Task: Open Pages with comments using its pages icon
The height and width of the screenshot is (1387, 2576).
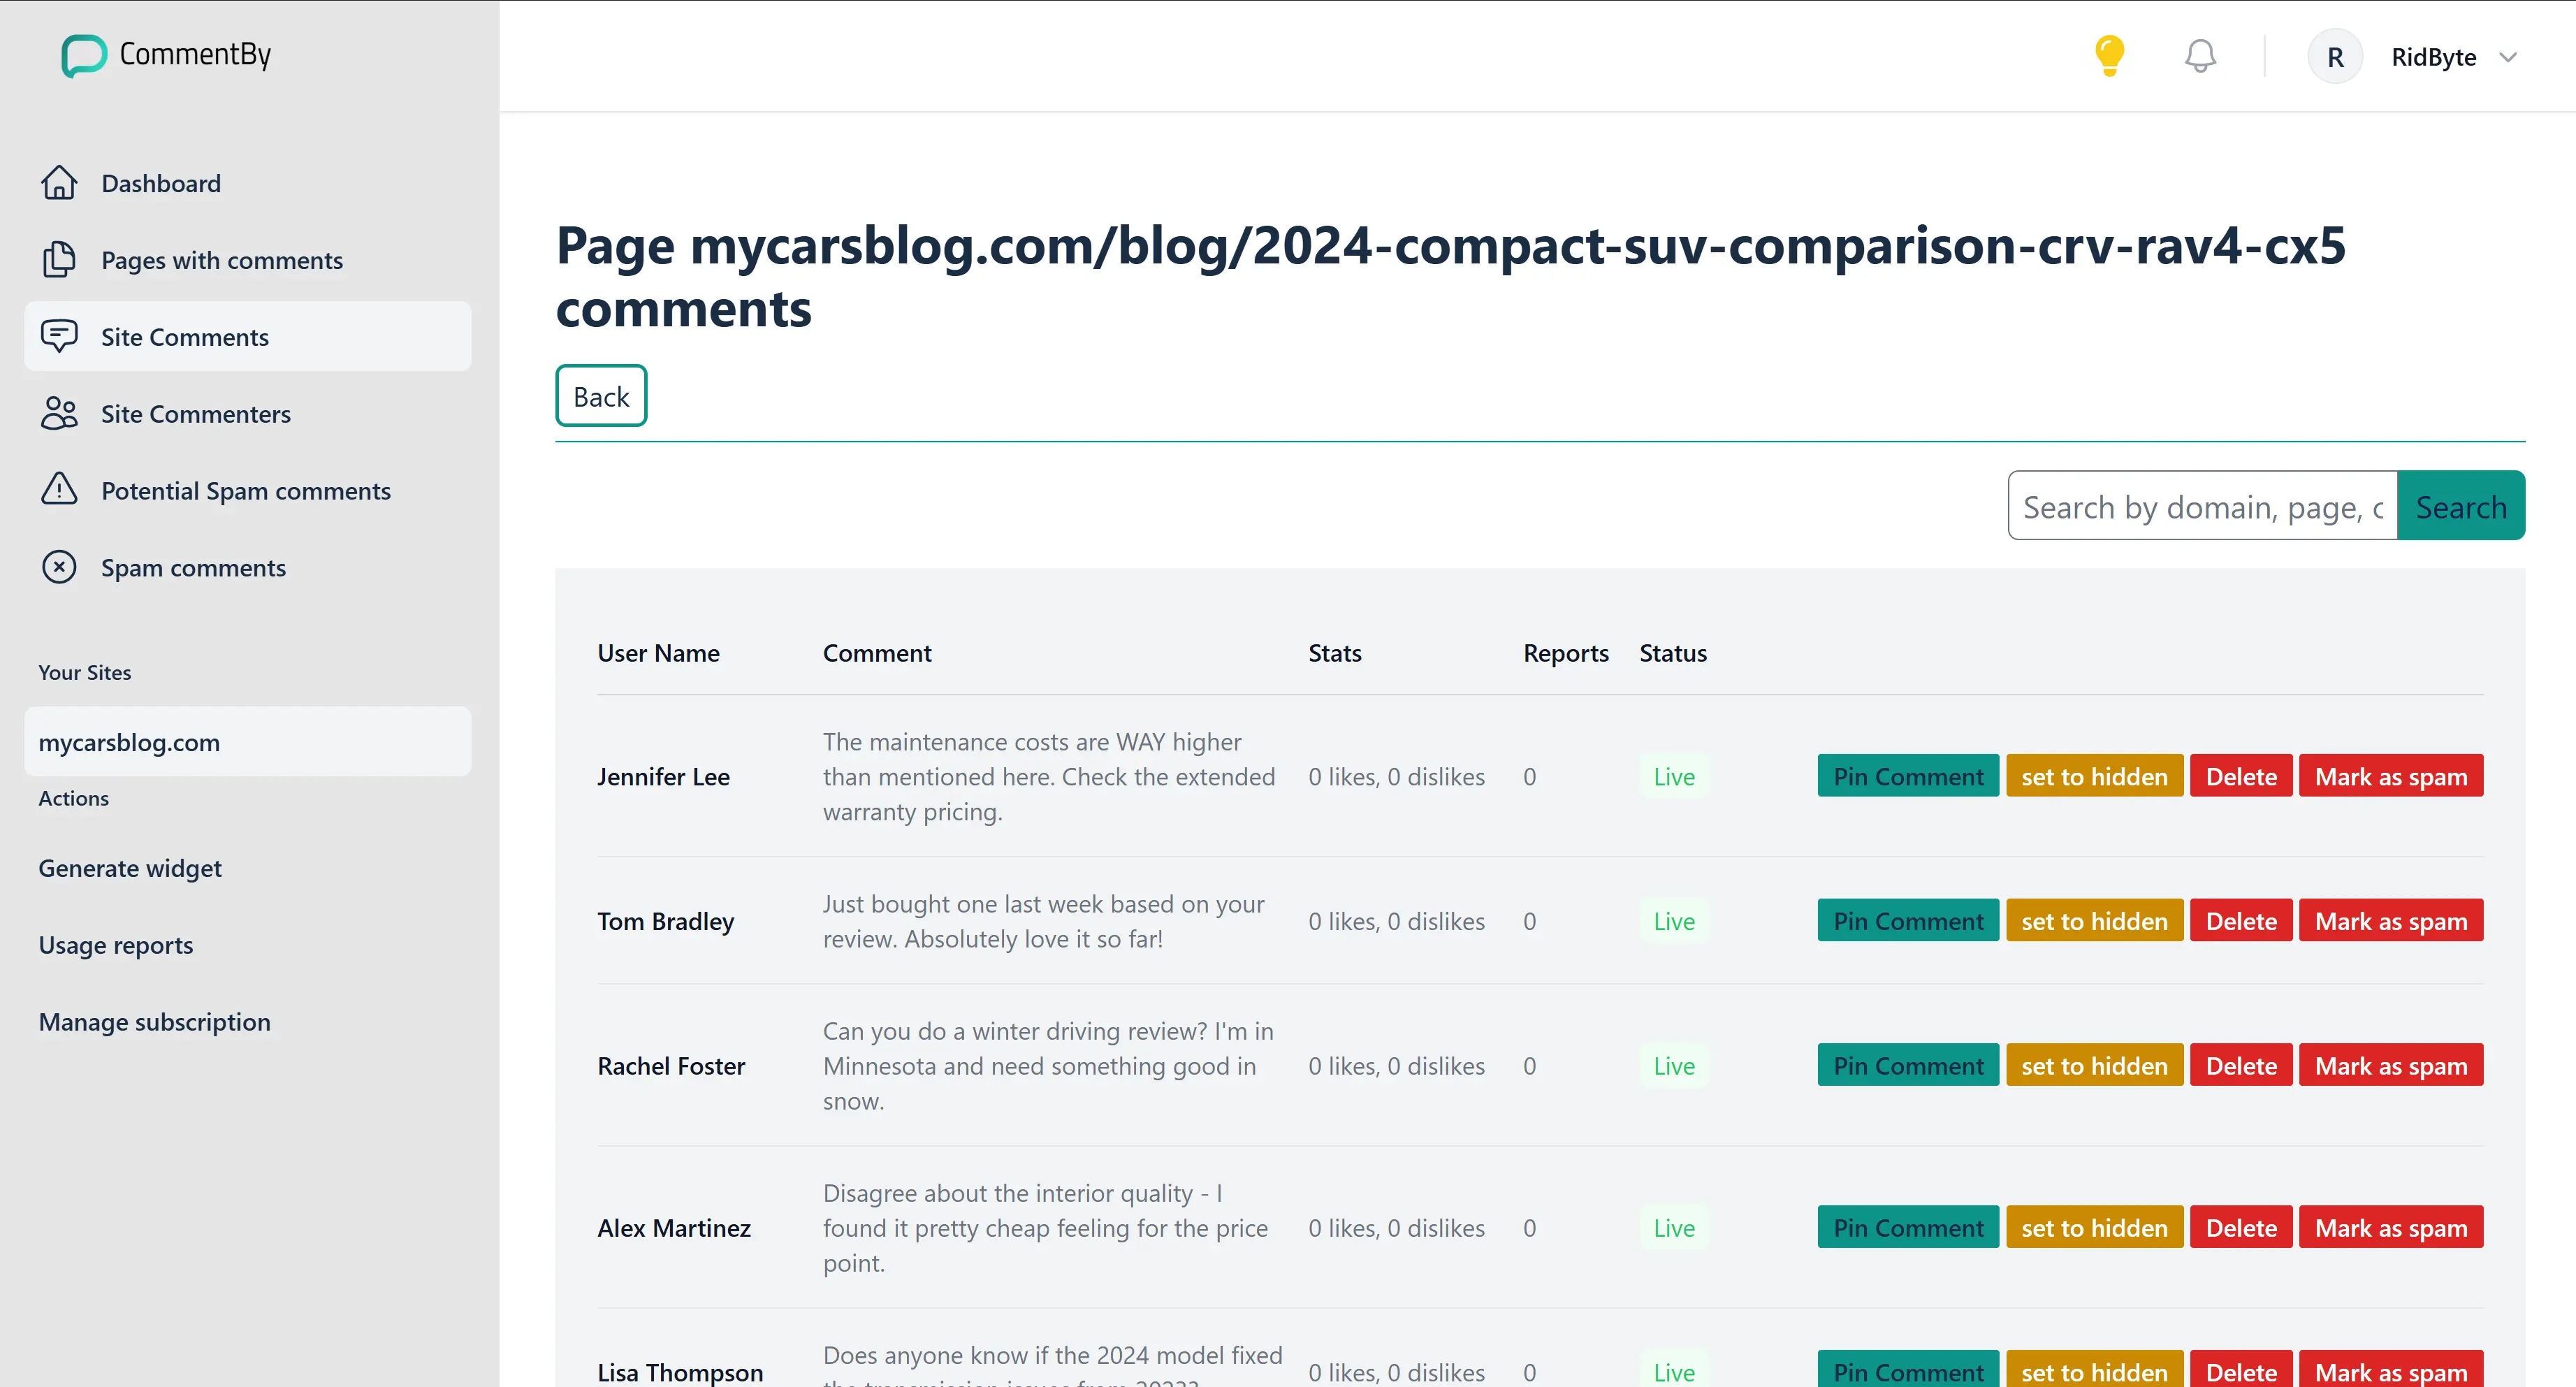Action: coord(59,259)
